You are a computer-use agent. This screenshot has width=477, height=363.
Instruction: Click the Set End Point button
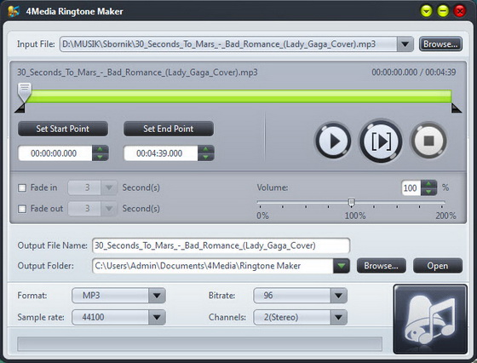169,129
